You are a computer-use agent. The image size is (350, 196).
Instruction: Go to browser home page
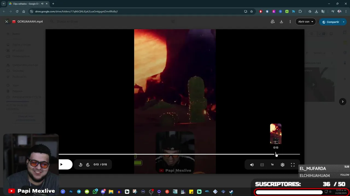click(24, 11)
